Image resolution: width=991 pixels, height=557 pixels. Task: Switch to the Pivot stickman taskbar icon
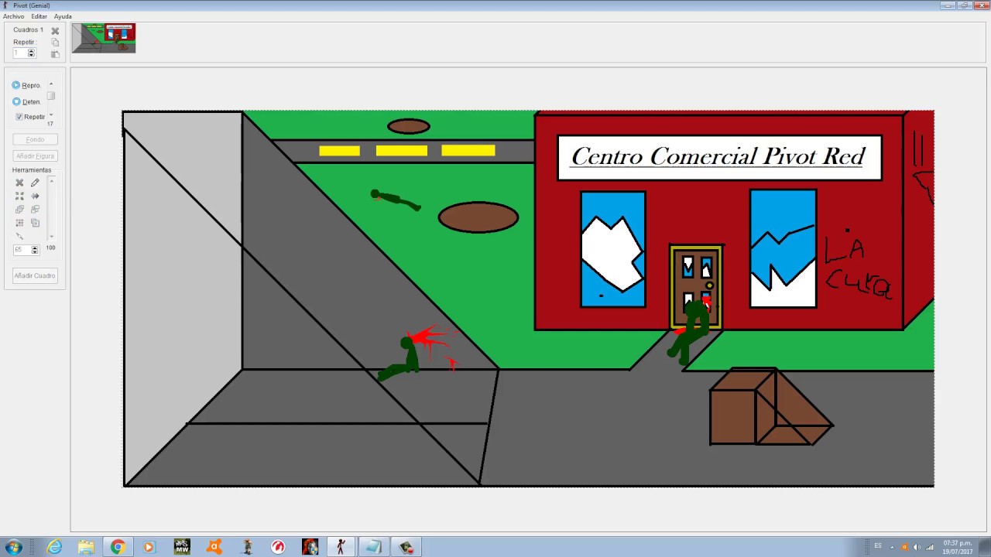[x=341, y=547]
